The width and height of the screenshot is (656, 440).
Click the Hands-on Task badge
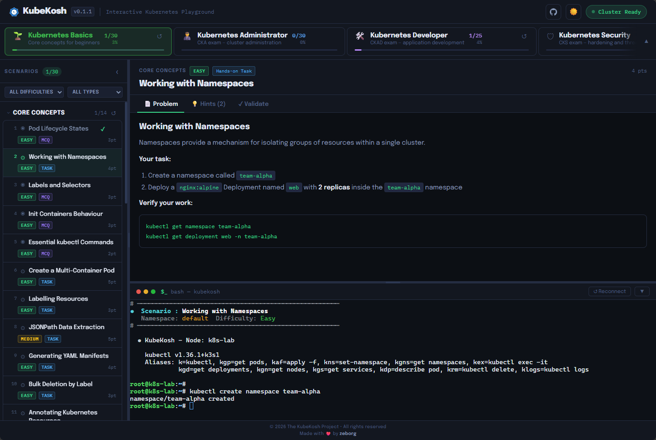click(x=234, y=71)
